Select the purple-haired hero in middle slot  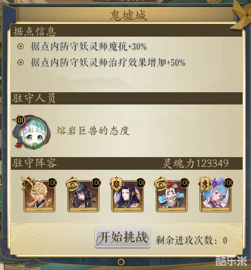(127, 196)
